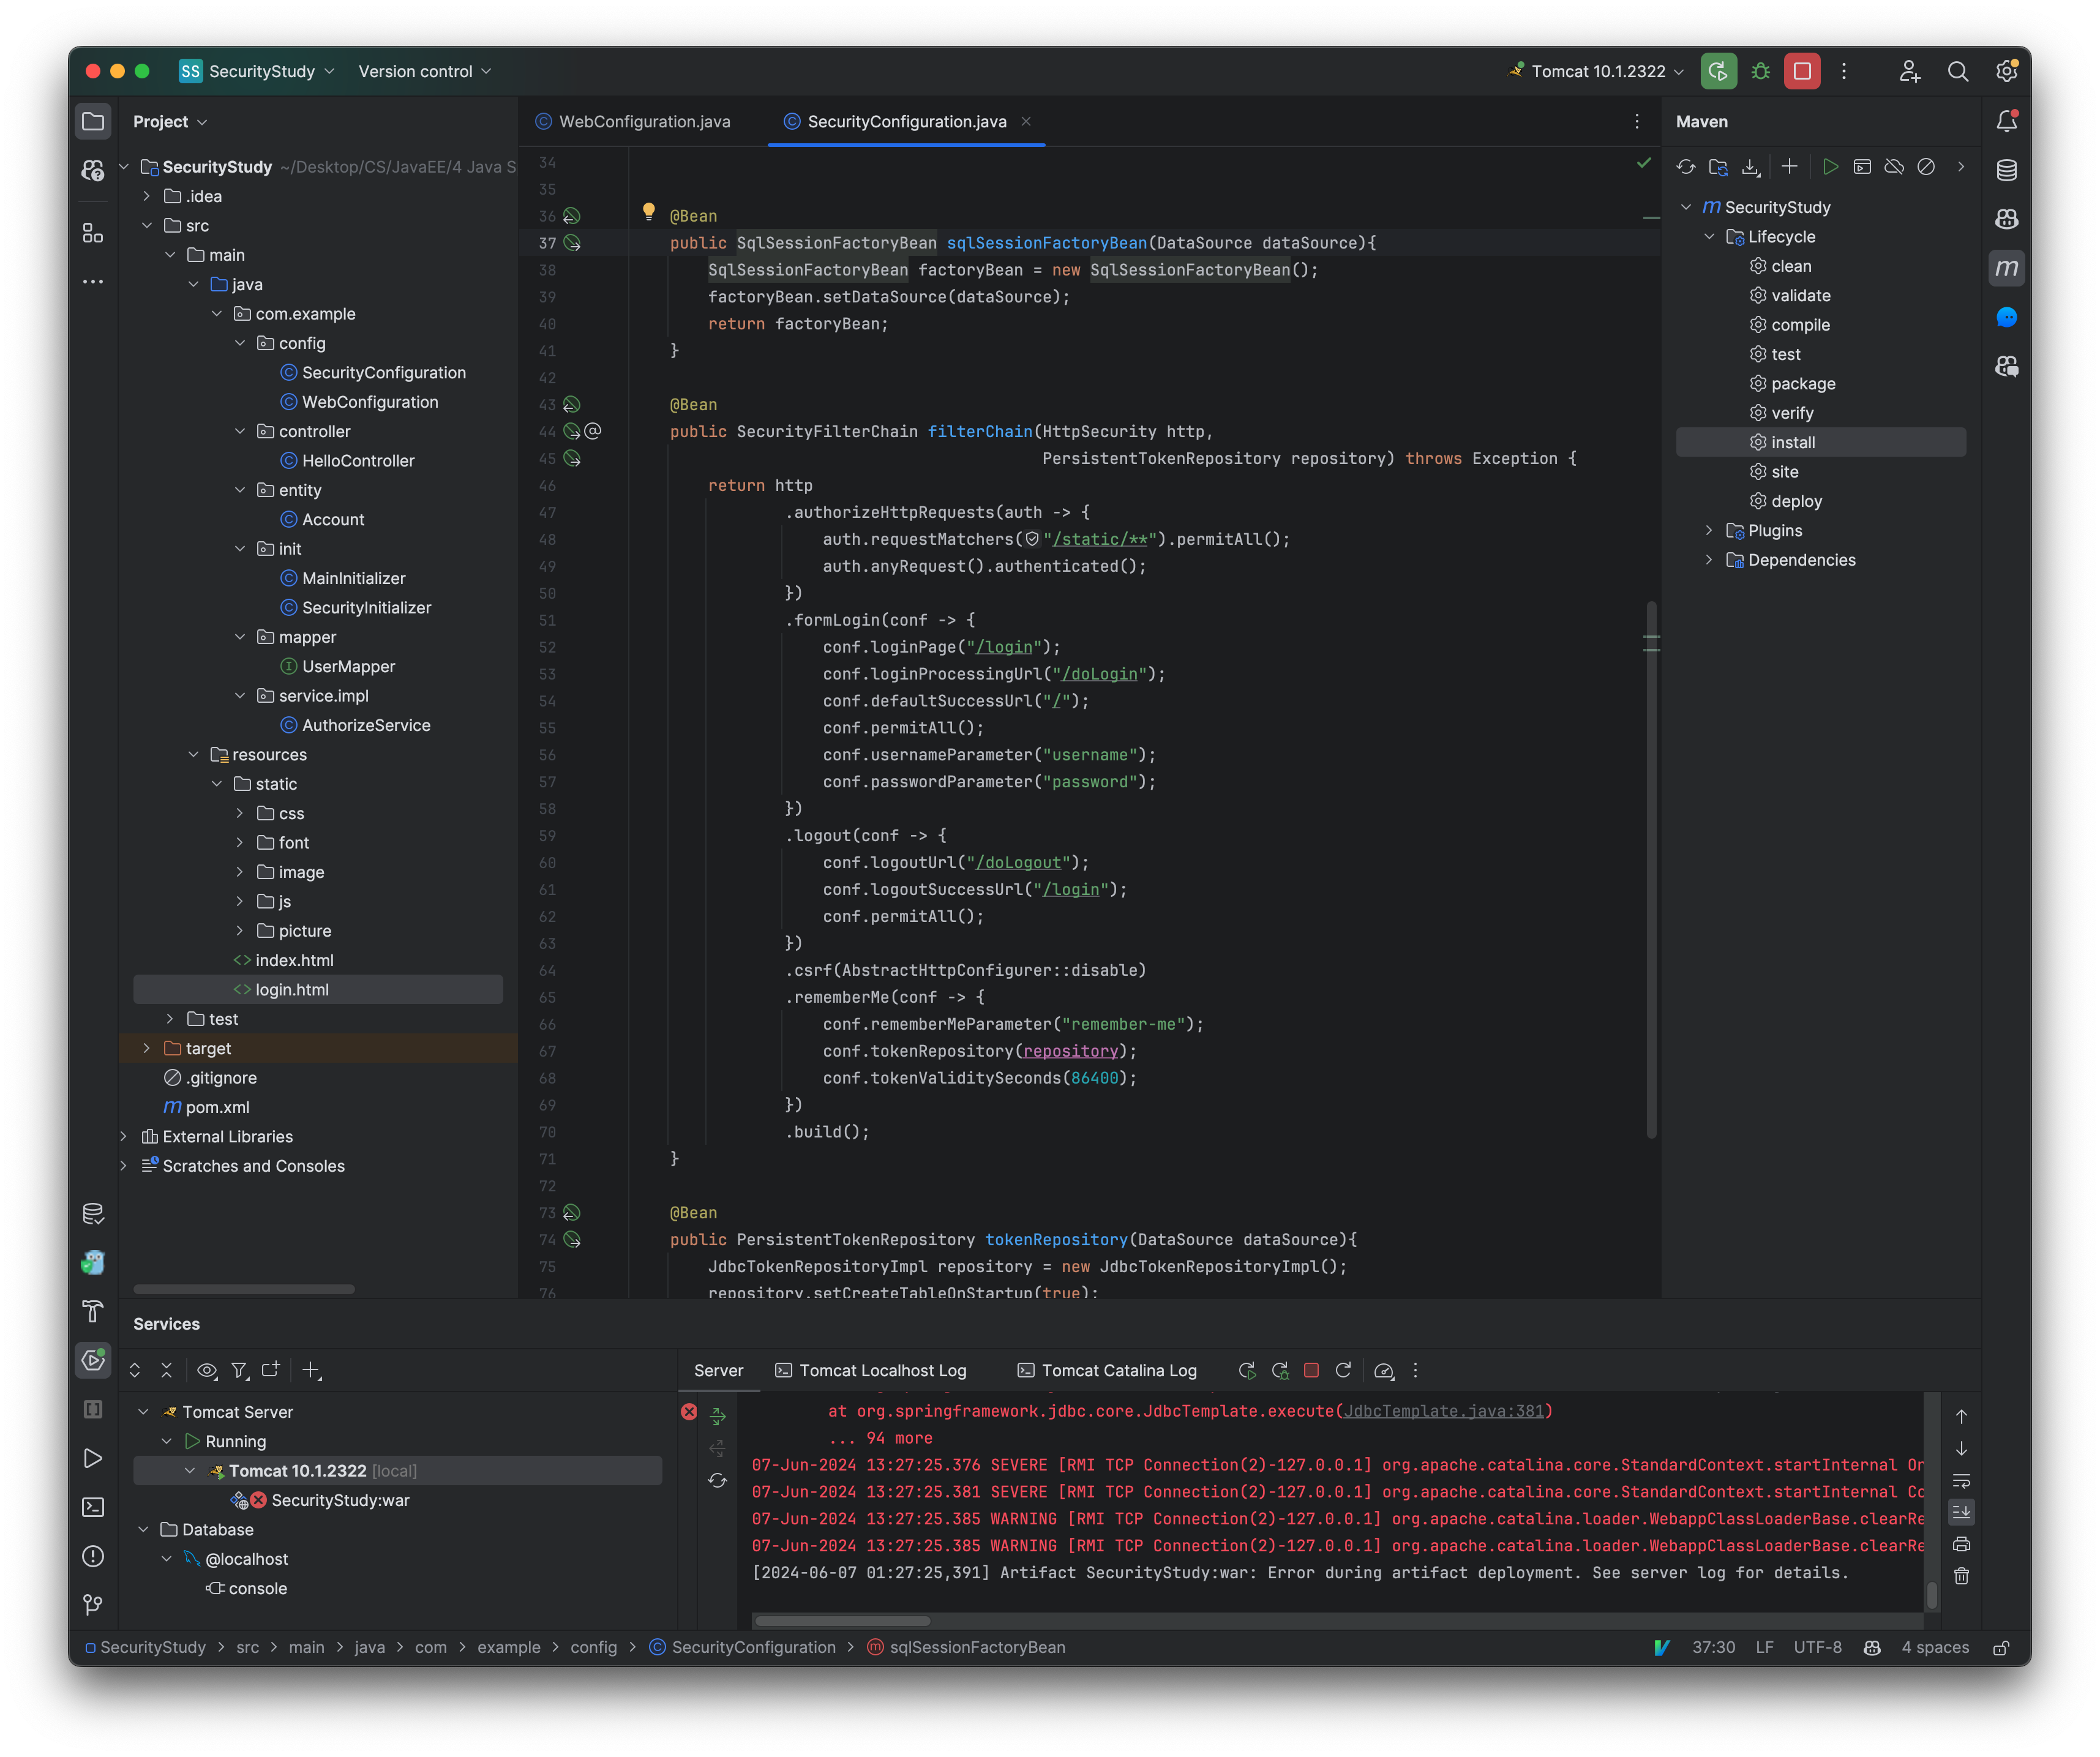Select the install Maven lifecycle goal

(x=1820, y=442)
